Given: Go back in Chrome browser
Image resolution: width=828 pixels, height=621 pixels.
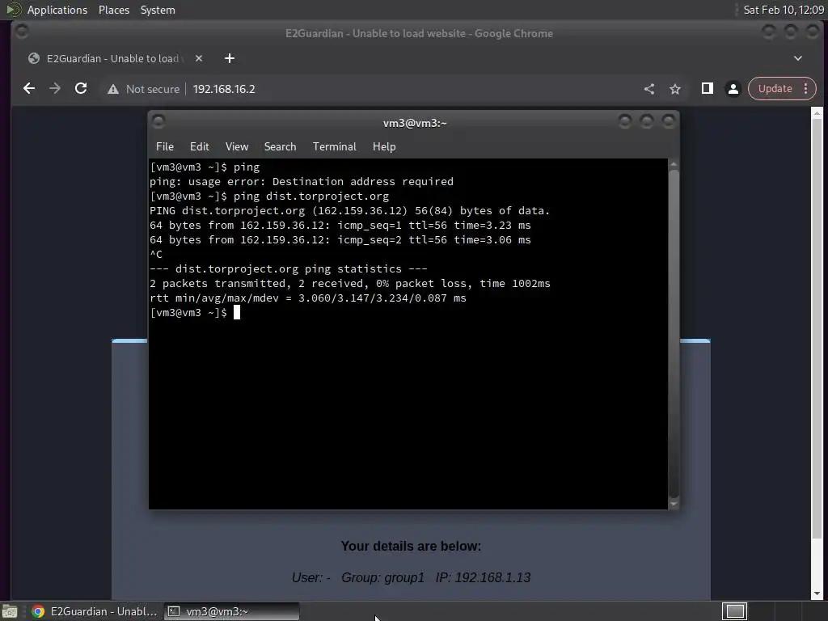Looking at the screenshot, I should pyautogui.click(x=29, y=89).
